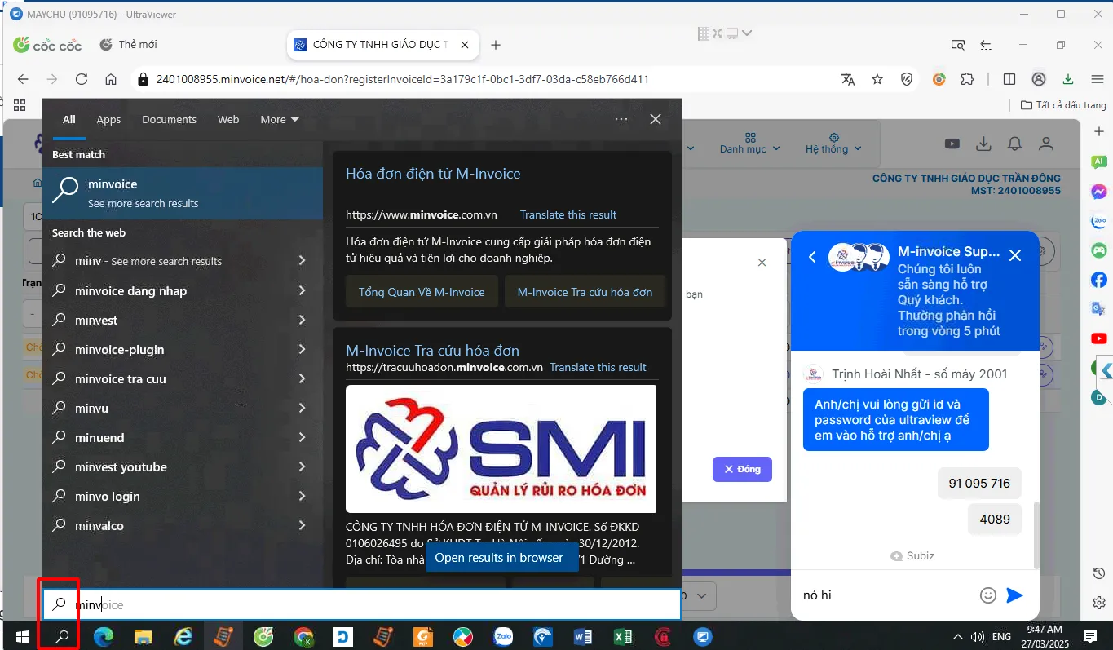Open the Windows notification center
The image size is (1113, 650).
1089,637
